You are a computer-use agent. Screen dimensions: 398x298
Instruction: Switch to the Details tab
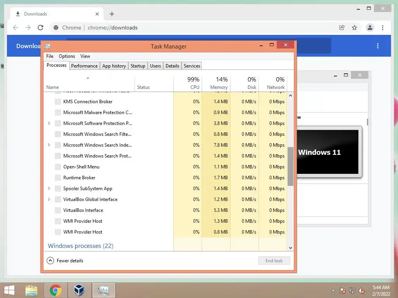(172, 66)
